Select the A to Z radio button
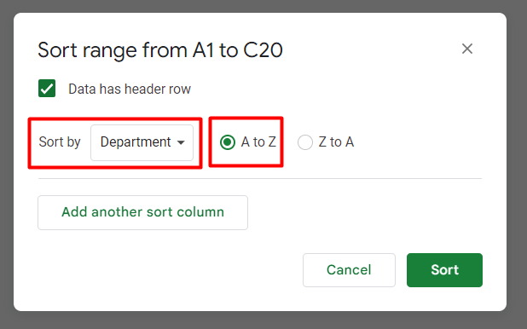 [x=228, y=142]
